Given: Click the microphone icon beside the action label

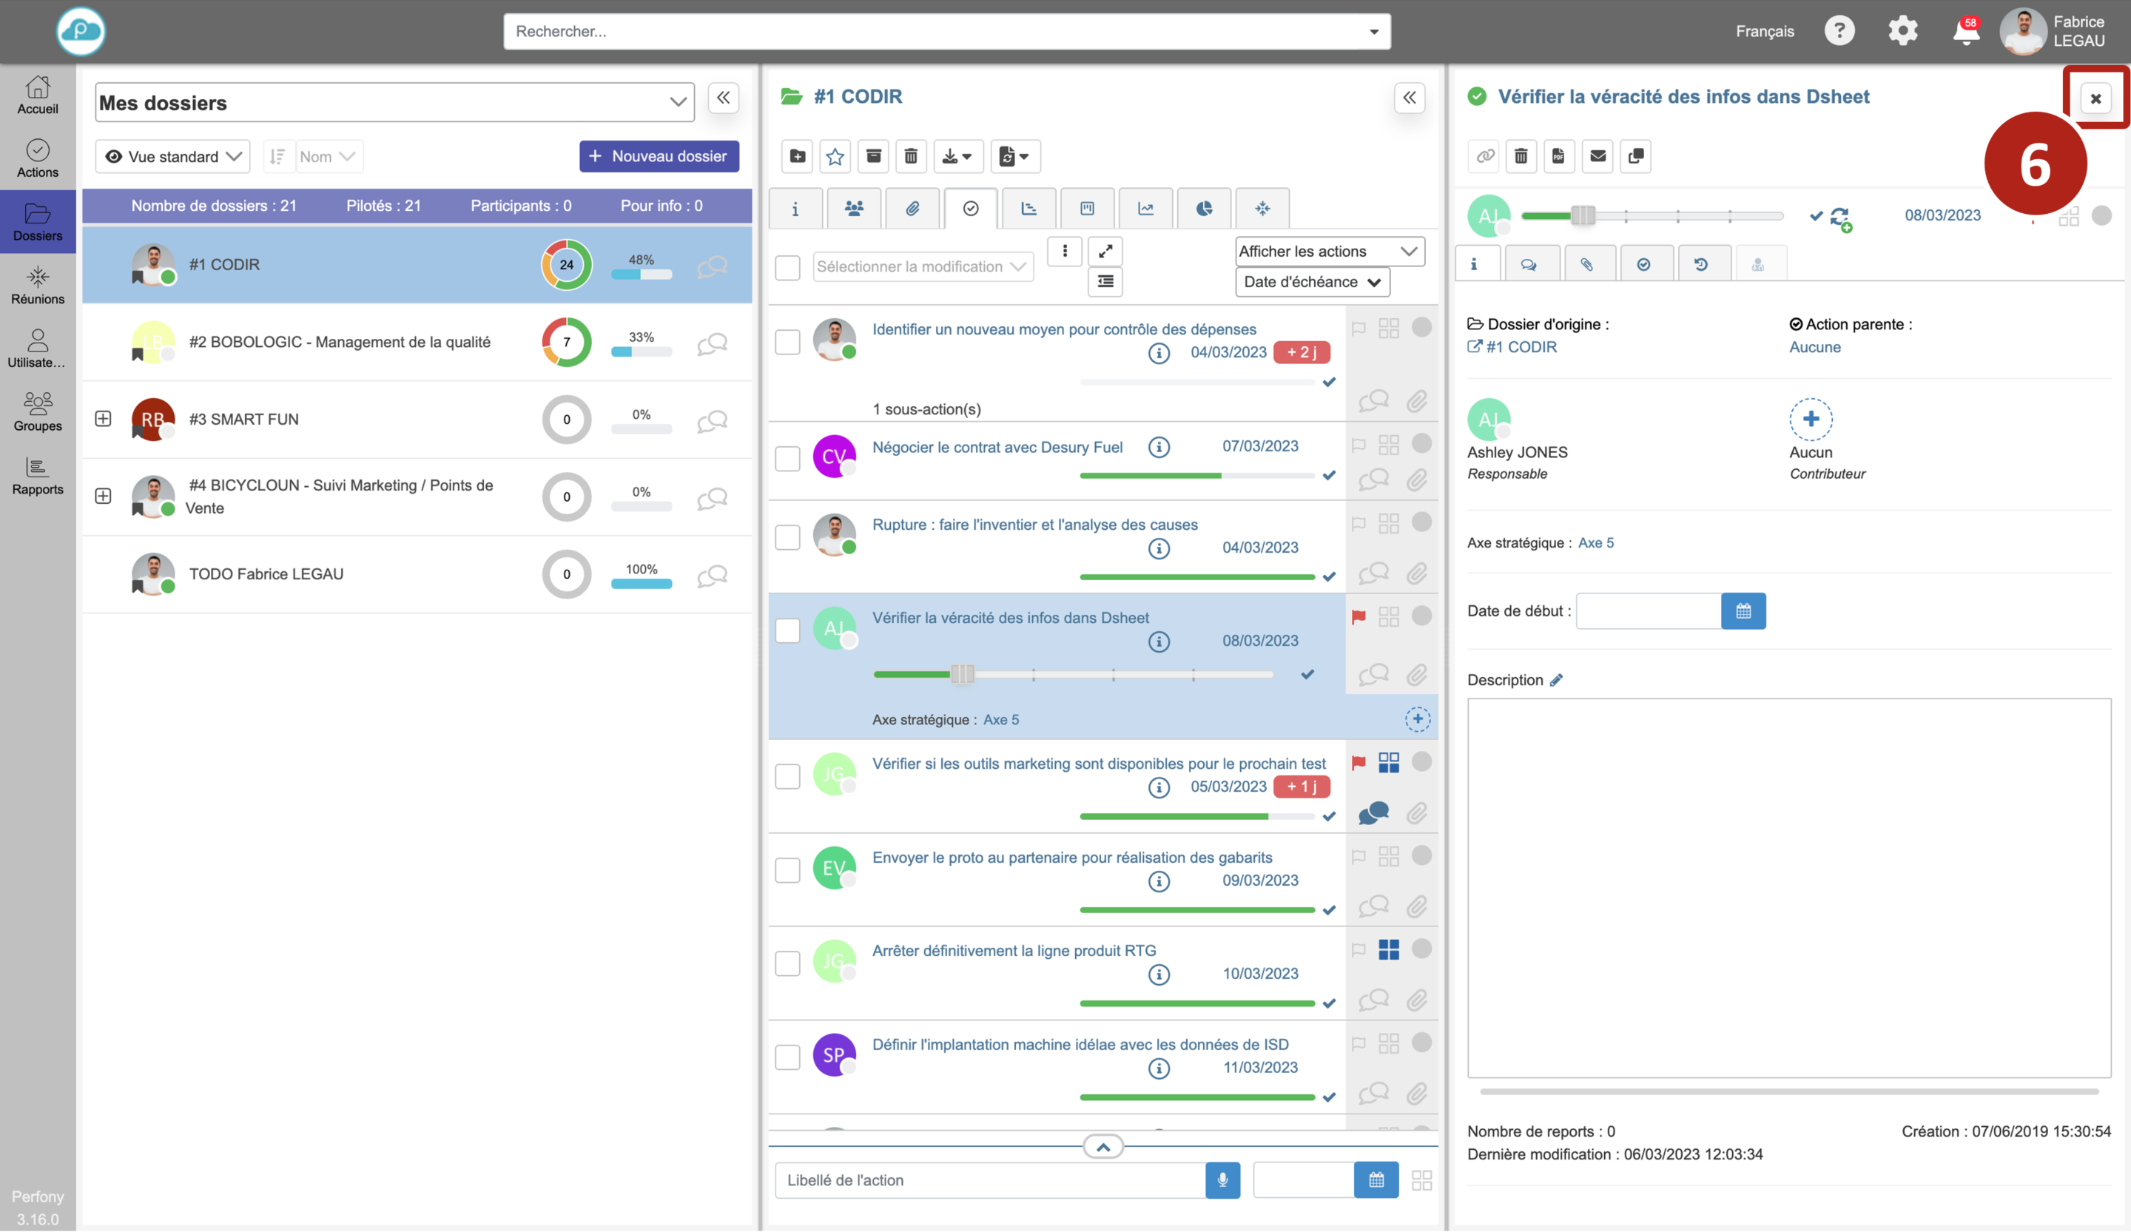Looking at the screenshot, I should click(x=1222, y=1179).
